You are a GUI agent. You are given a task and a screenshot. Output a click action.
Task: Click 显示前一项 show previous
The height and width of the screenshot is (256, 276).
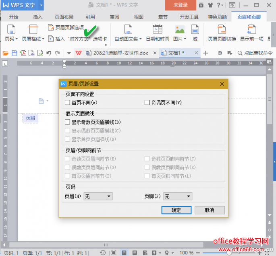(x=251, y=29)
